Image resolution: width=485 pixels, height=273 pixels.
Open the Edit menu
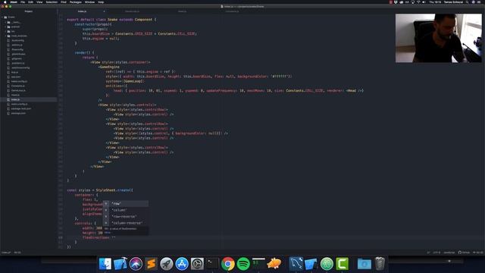(30, 2)
